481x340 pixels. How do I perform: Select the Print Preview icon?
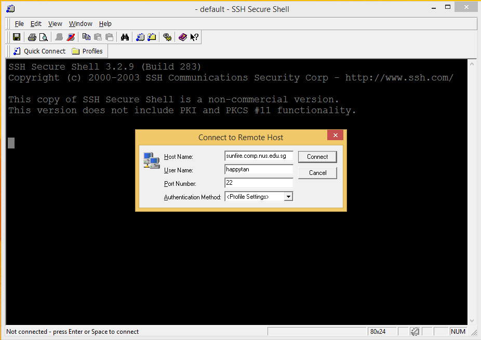44,37
